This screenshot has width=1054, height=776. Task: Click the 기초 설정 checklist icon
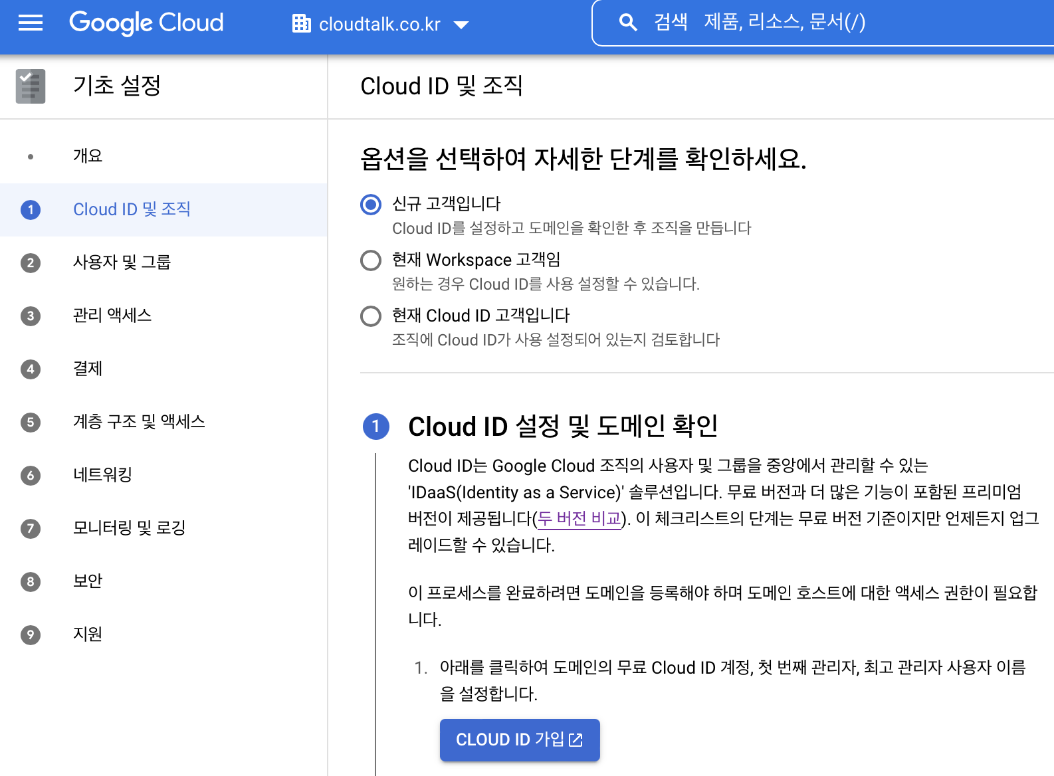click(x=31, y=86)
